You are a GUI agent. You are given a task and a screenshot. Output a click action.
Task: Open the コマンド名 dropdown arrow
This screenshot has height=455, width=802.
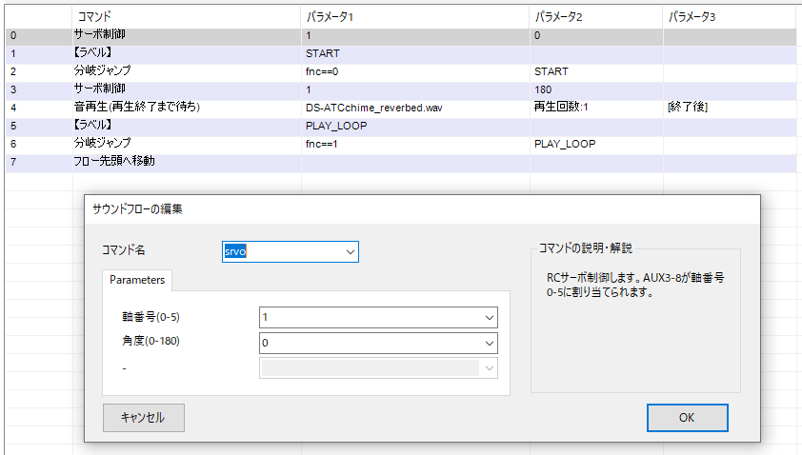click(x=351, y=252)
